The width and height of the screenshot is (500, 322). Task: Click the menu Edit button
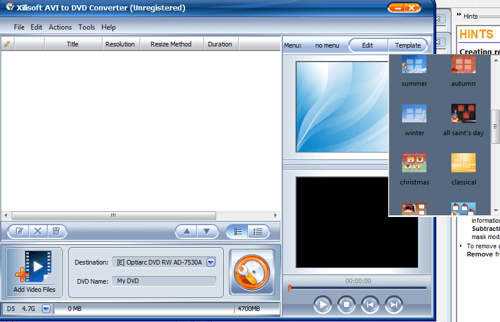coord(367,45)
